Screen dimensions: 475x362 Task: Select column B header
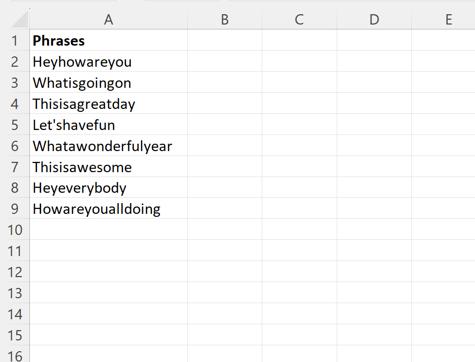225,20
